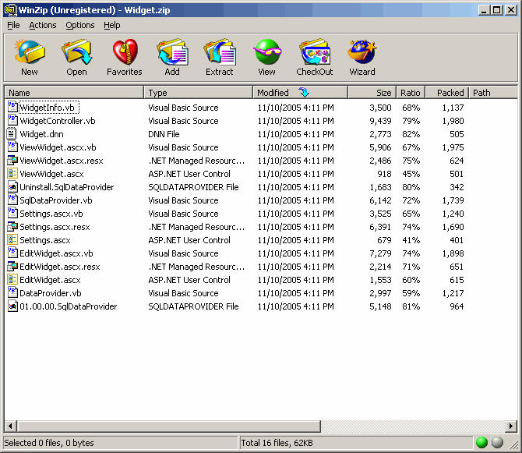Click the DNN File type cell
The height and width of the screenshot is (453, 522).
pos(164,134)
